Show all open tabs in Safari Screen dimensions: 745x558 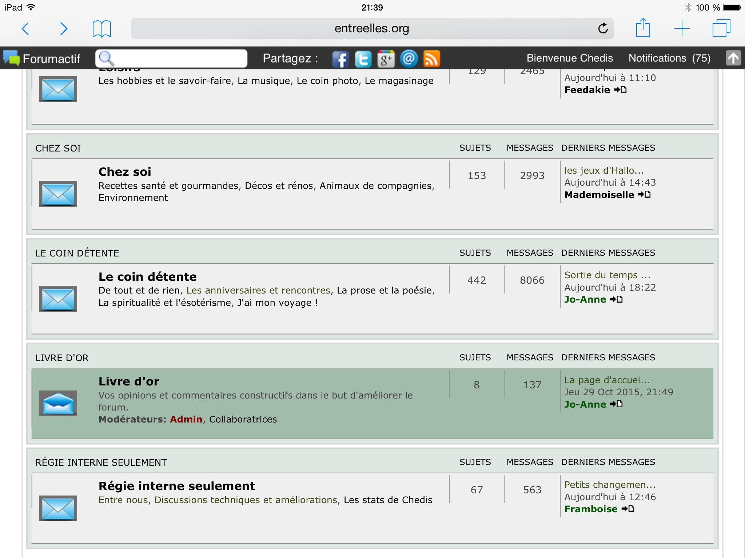[x=721, y=28]
